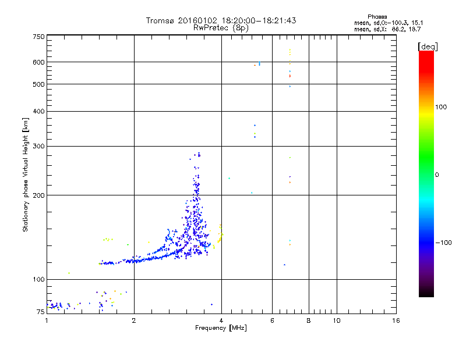Click the y-axis tick label '500'
Screen dimensions: 466x349
[38, 84]
